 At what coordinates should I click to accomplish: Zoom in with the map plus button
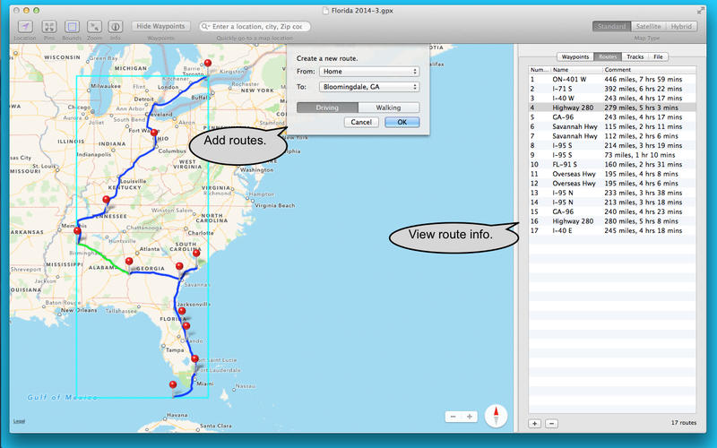470,417
